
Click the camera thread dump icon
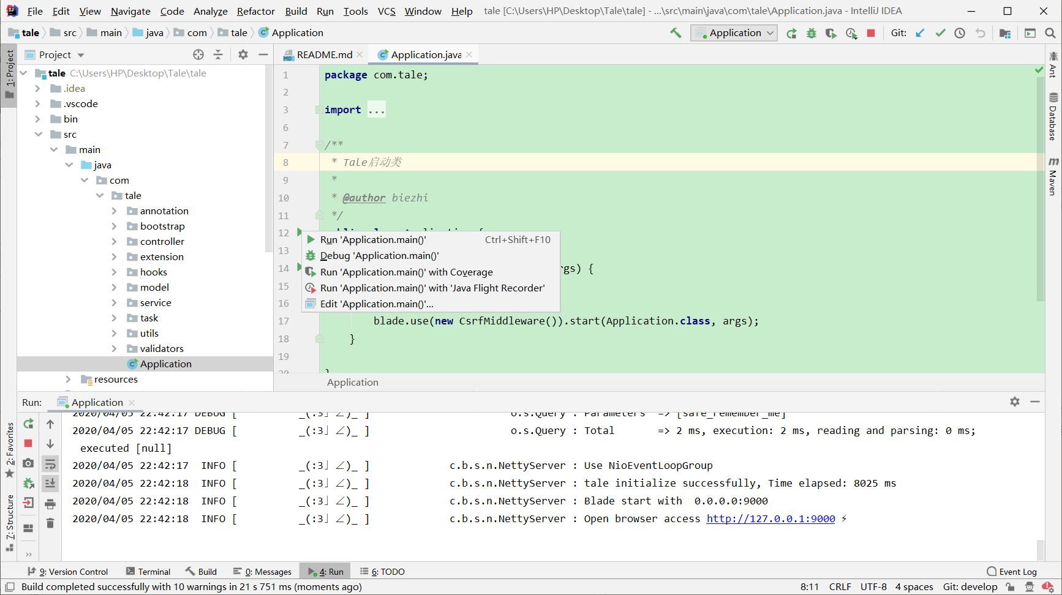(28, 463)
